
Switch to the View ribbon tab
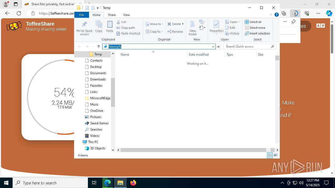pos(126,15)
